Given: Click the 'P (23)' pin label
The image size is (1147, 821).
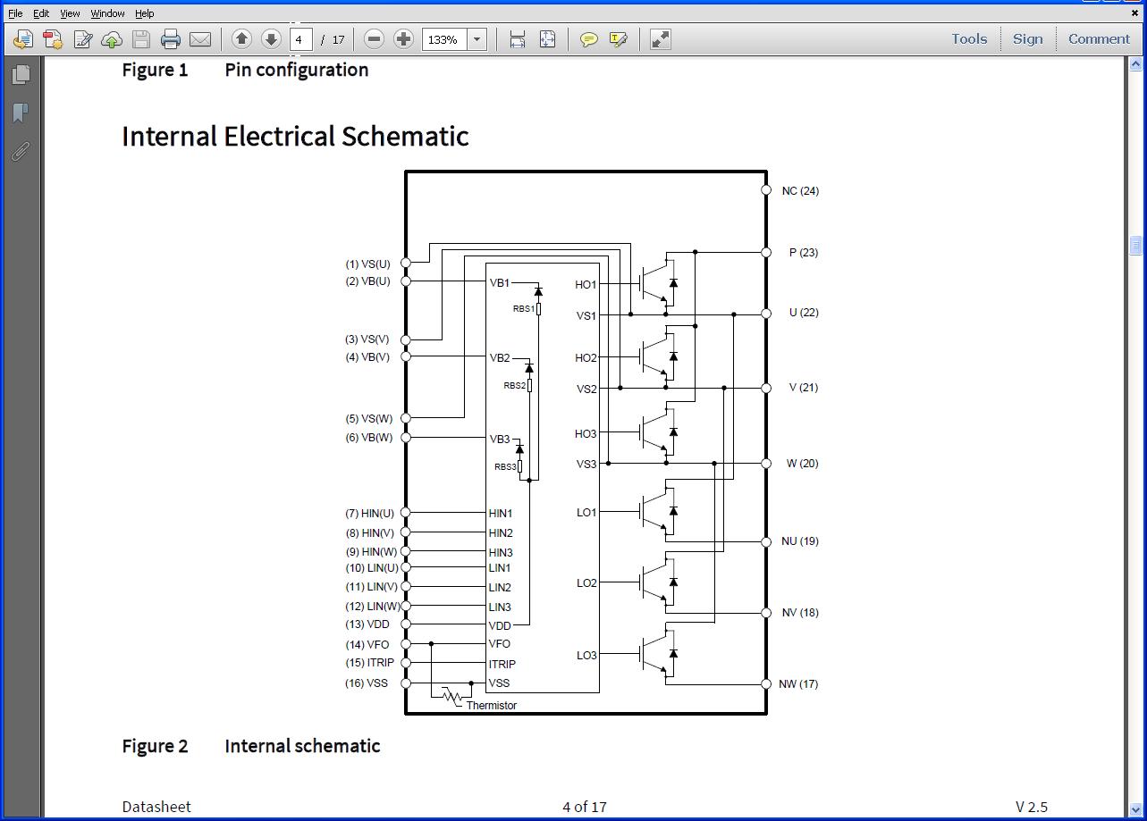Looking at the screenshot, I should click(x=804, y=253).
